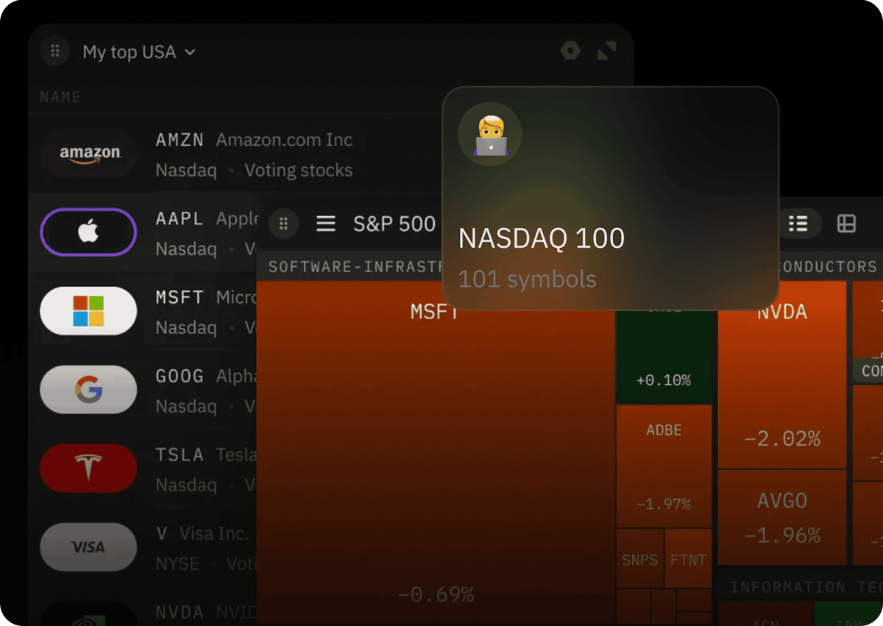Open watchlist settings hexagon icon

570,51
